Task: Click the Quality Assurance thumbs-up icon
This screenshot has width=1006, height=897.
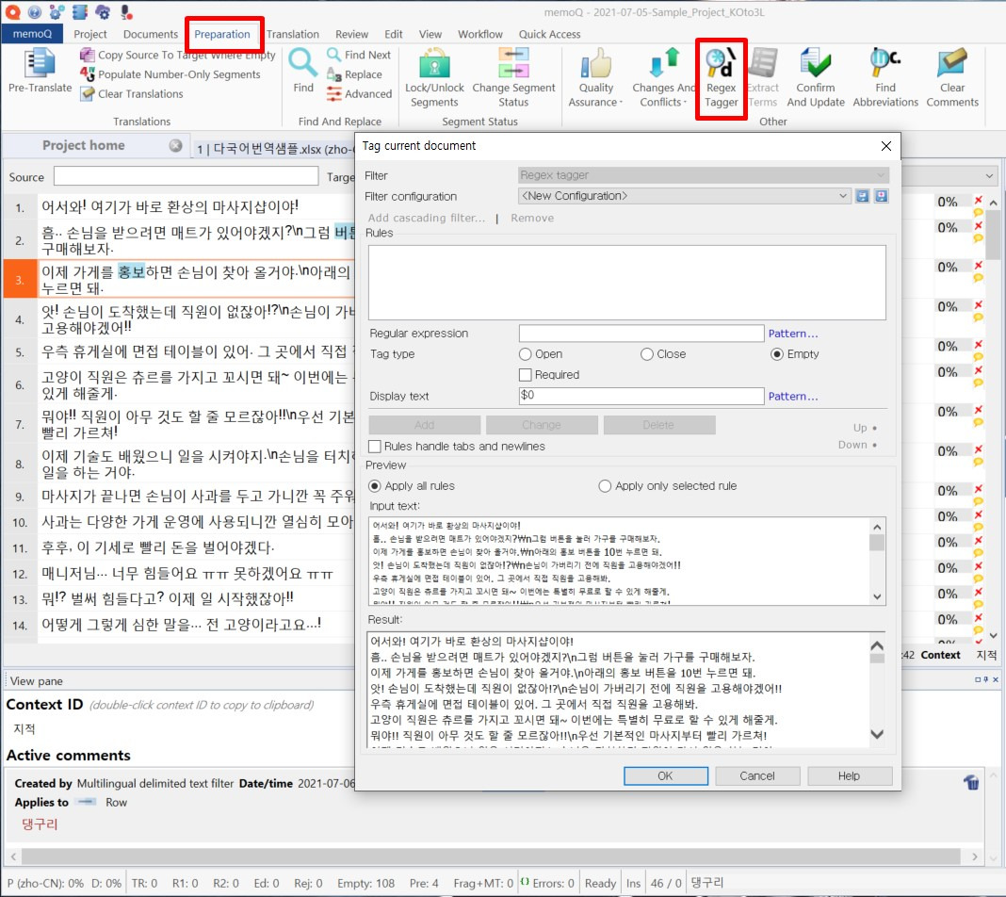Action: 596,63
